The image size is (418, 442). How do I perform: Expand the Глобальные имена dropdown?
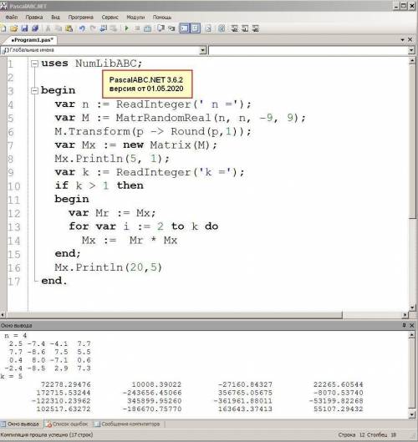(202, 50)
